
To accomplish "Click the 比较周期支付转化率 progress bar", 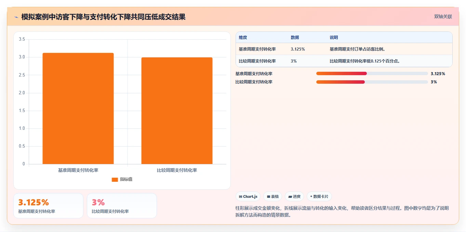I will (x=372, y=82).
